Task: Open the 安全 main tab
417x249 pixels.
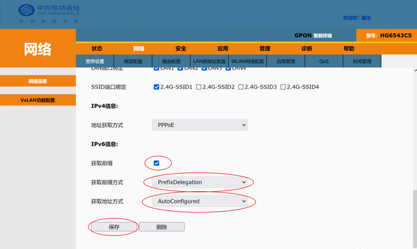Action: (181, 49)
